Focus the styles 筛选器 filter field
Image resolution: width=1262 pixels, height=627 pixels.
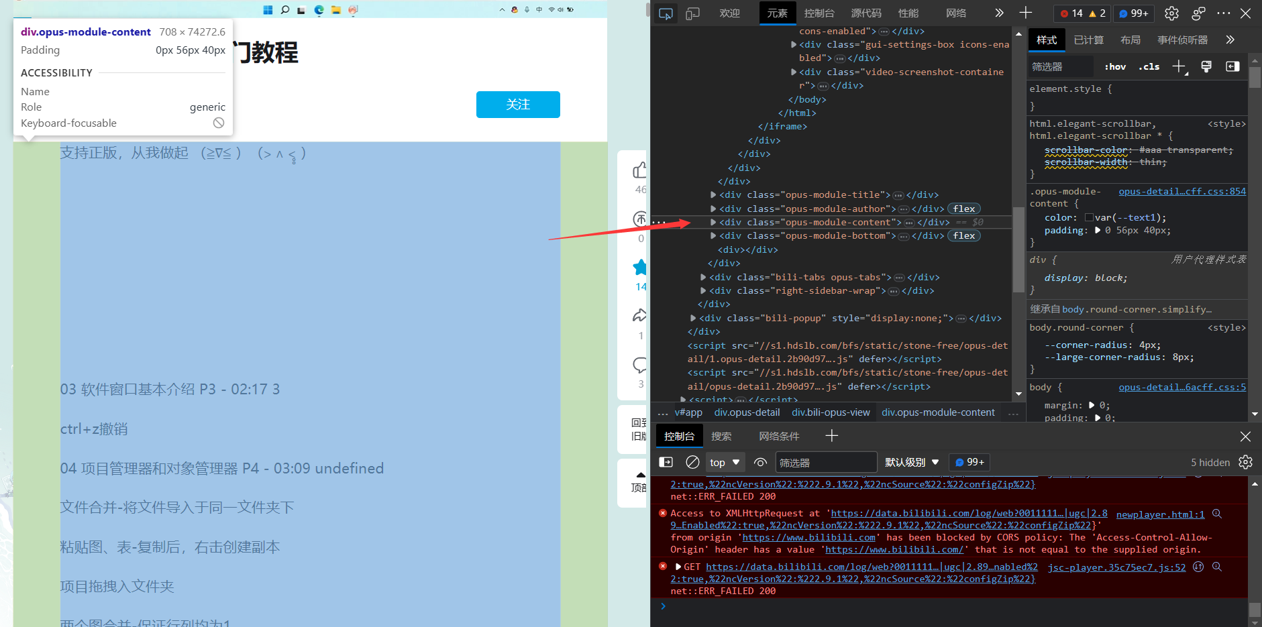click(1060, 66)
